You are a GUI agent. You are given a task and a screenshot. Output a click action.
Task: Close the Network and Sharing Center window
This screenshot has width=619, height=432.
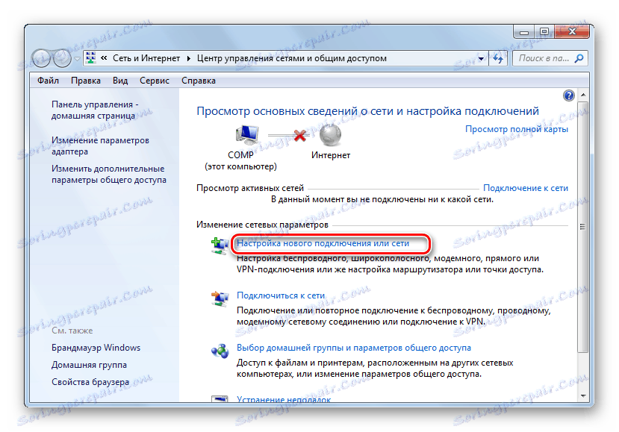point(572,31)
